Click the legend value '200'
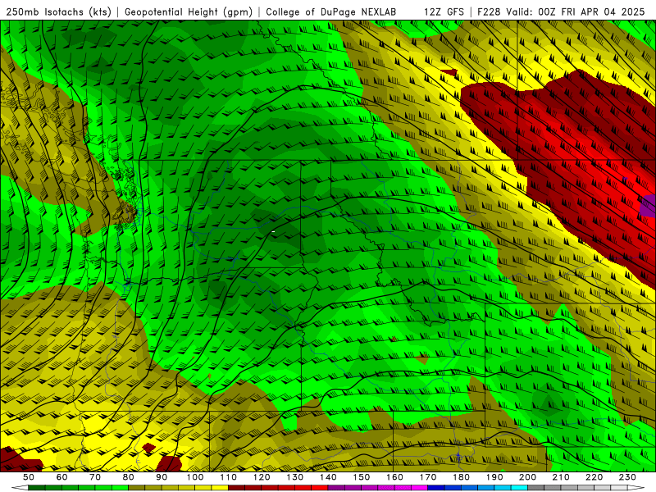This screenshot has width=656, height=492. pos(527,477)
